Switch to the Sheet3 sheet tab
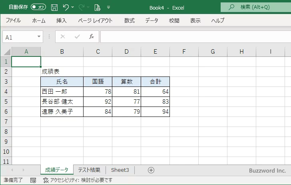The height and width of the screenshot is (185, 291). tap(120, 170)
